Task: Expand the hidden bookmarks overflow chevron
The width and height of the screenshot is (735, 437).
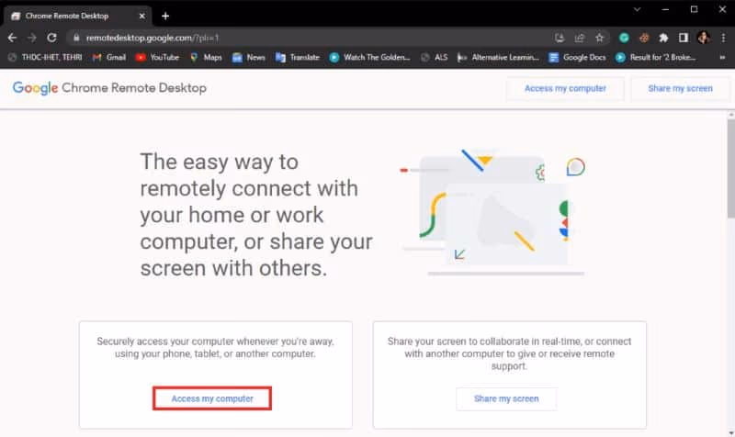Action: (722, 57)
